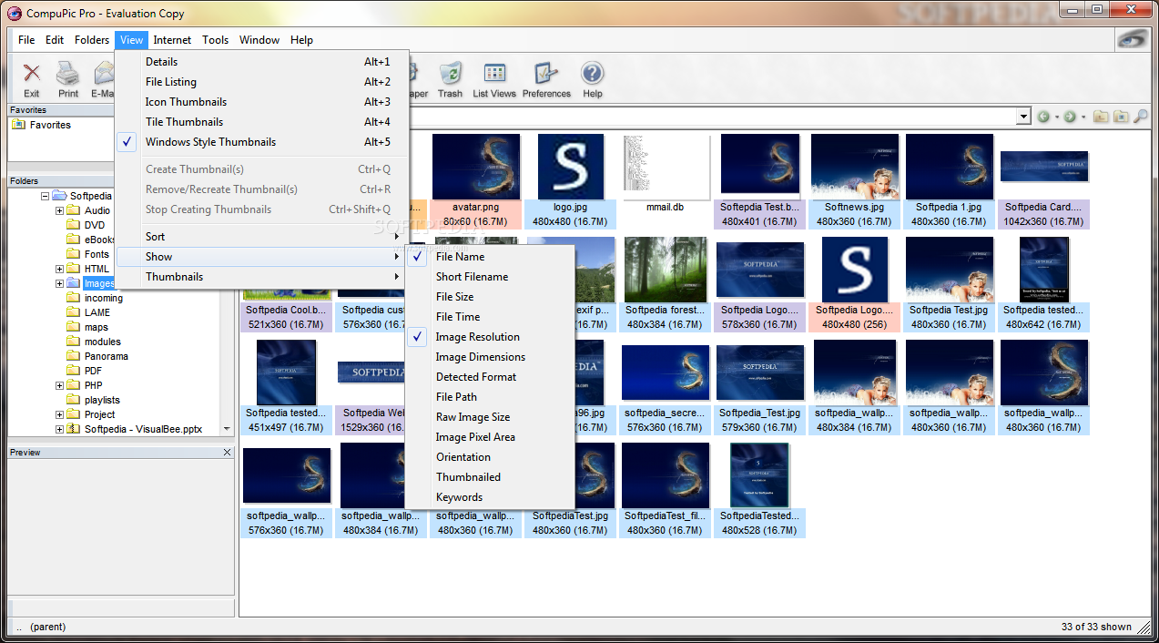Open the Thumbnails submenu
The image size is (1159, 643).
click(263, 277)
